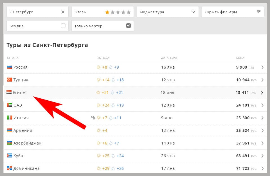The height and width of the screenshot is (176, 270).
Task: Expand Египет tour row chevron
Action: [262, 92]
